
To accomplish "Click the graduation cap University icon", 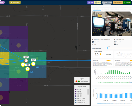I will click(114, 3).
